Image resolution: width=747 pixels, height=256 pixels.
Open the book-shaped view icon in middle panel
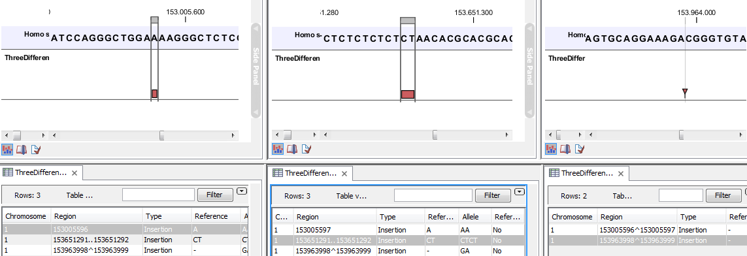[292, 150]
